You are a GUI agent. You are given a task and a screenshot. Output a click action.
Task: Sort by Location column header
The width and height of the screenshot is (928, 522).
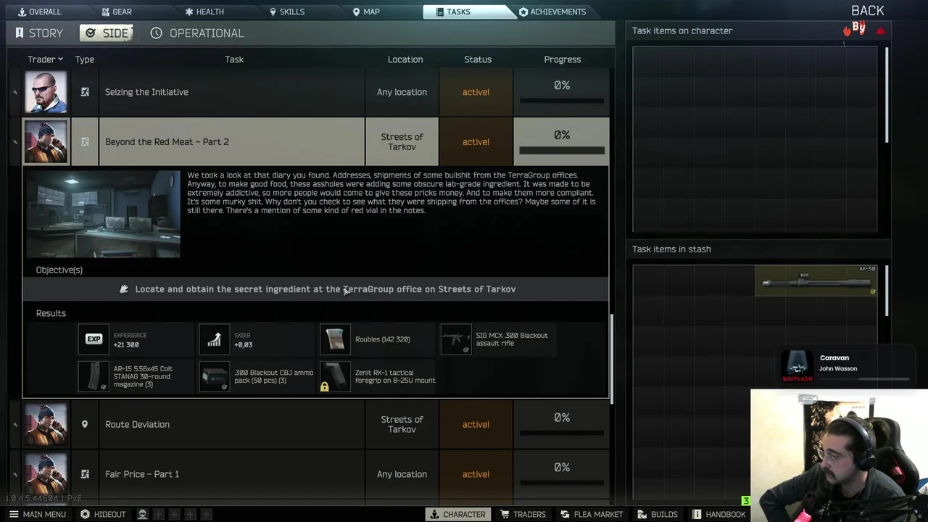[x=405, y=59]
